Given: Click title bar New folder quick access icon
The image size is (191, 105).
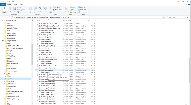Looking at the screenshot, I should point(7,2).
